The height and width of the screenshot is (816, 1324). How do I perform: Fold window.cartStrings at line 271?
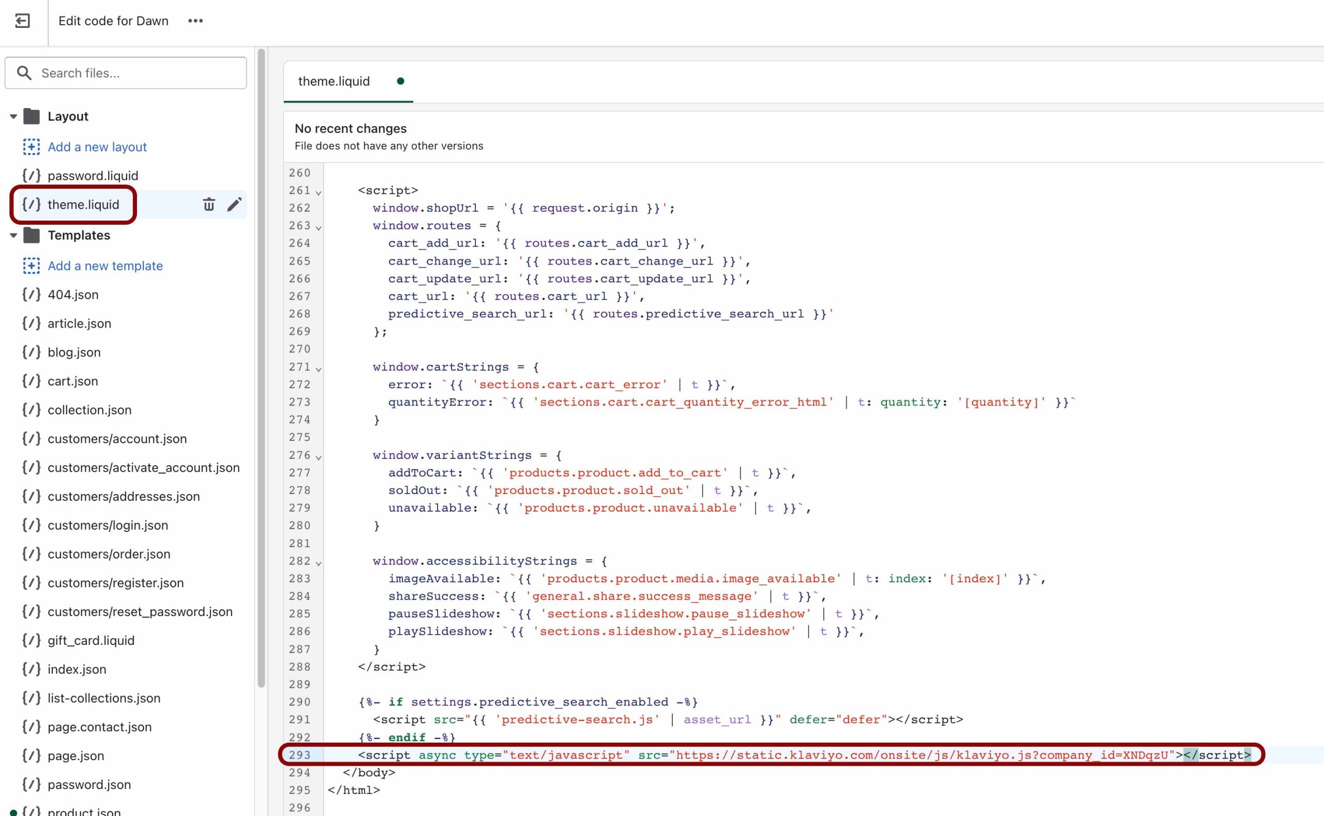pyautogui.click(x=319, y=368)
